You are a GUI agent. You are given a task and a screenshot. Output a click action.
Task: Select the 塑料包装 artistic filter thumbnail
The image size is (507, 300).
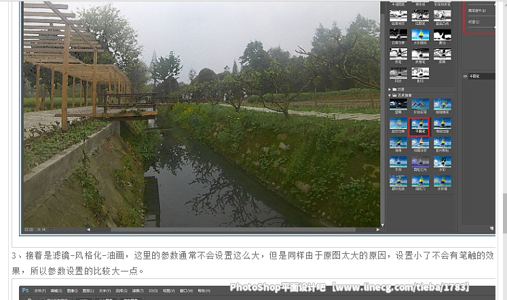click(398, 181)
